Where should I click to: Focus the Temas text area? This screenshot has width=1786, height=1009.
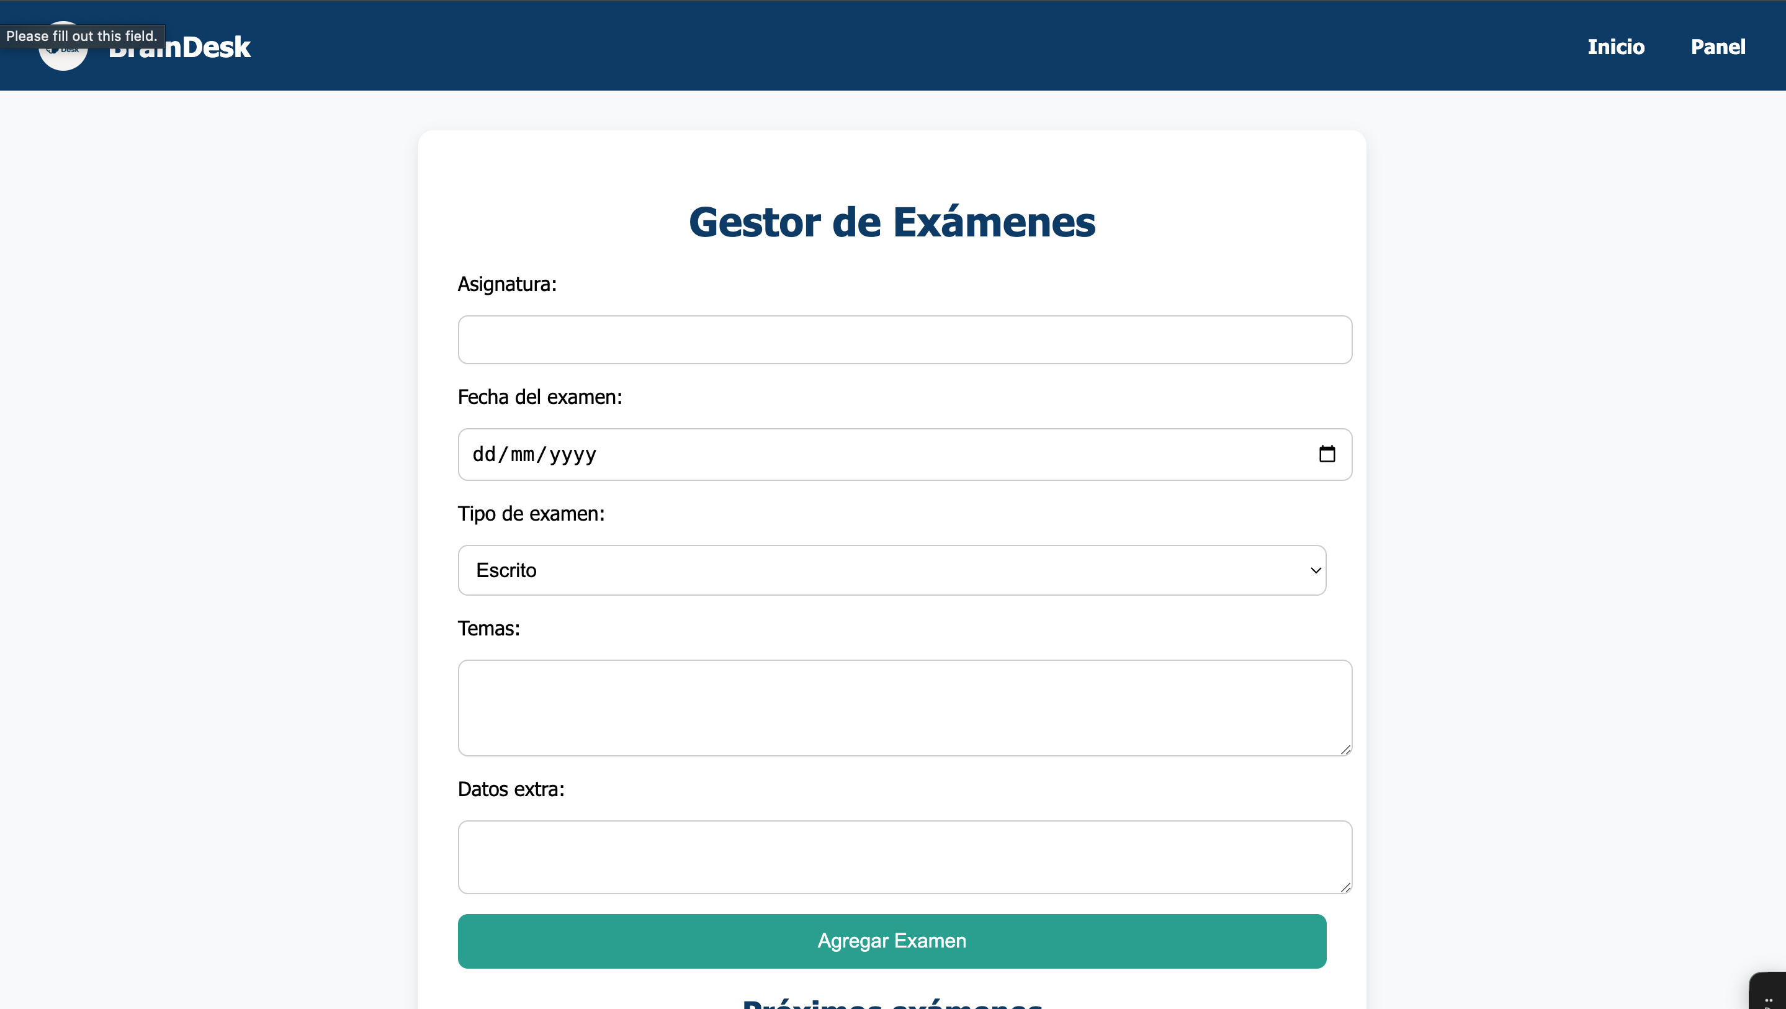pyautogui.click(x=905, y=708)
